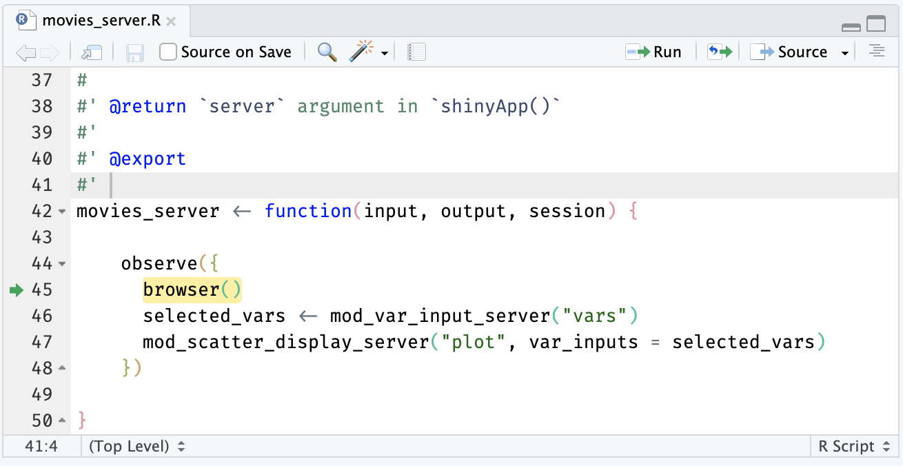Click the back navigation arrow icon
903x466 pixels.
click(x=25, y=52)
